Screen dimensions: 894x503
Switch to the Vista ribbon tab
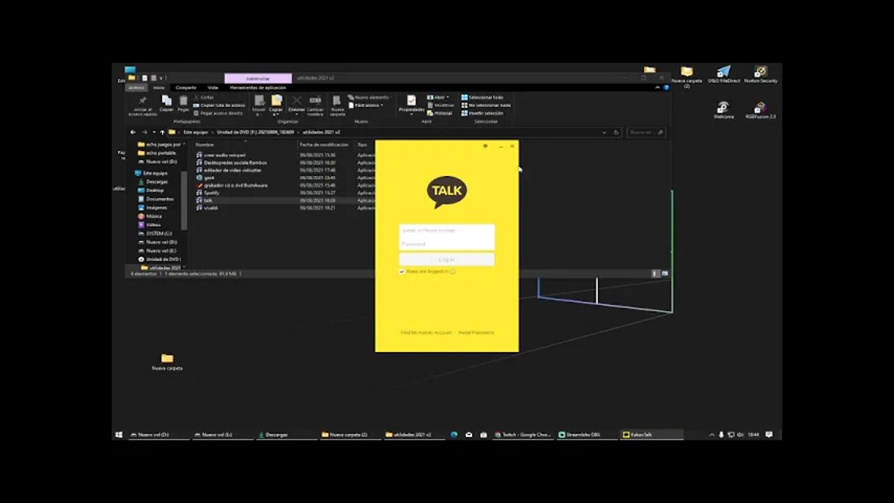213,87
